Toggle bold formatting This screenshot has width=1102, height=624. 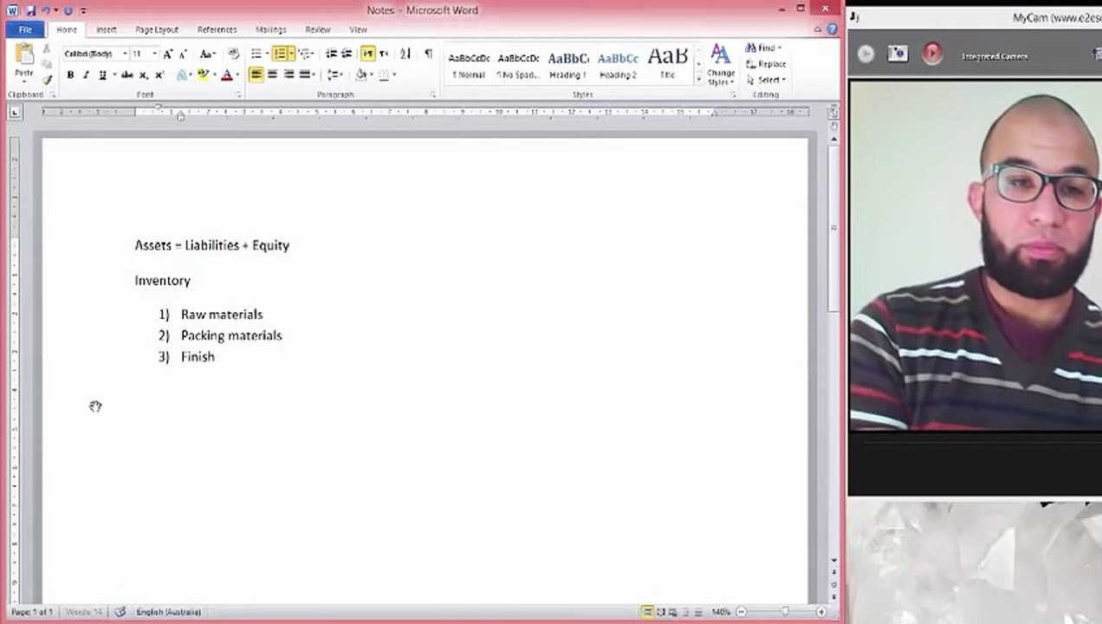(x=70, y=75)
